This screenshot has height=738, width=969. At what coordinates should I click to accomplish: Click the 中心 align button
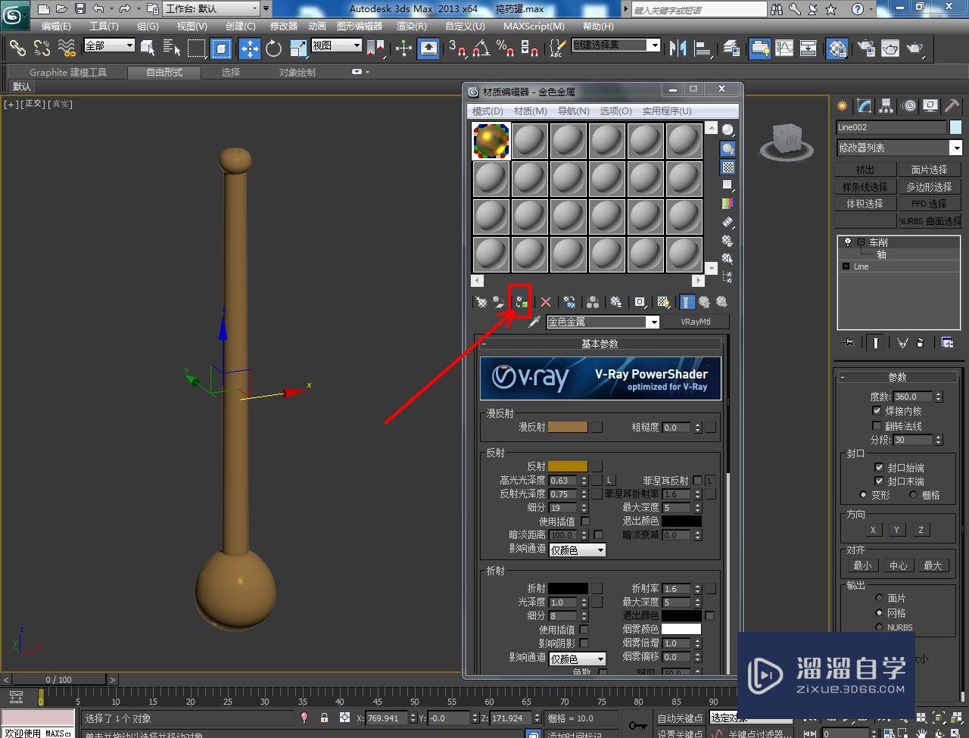tap(898, 565)
